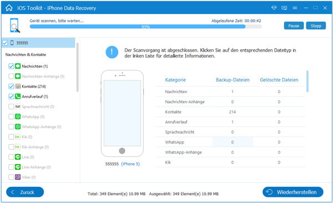The width and height of the screenshot is (333, 203).
Task: Click the Total 349 Element(e) status text
Action: pyautogui.click(x=117, y=194)
